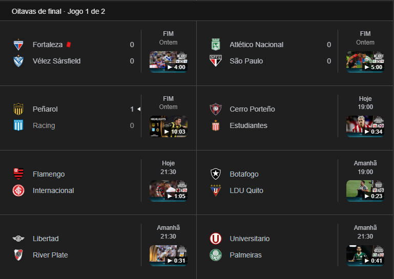Click the Botafogo star shield icon
Viewport: 394px width, 279px height.
pos(215,174)
